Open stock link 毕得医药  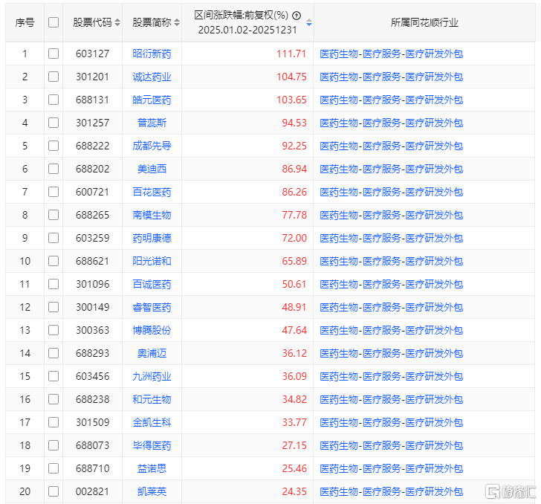152,445
